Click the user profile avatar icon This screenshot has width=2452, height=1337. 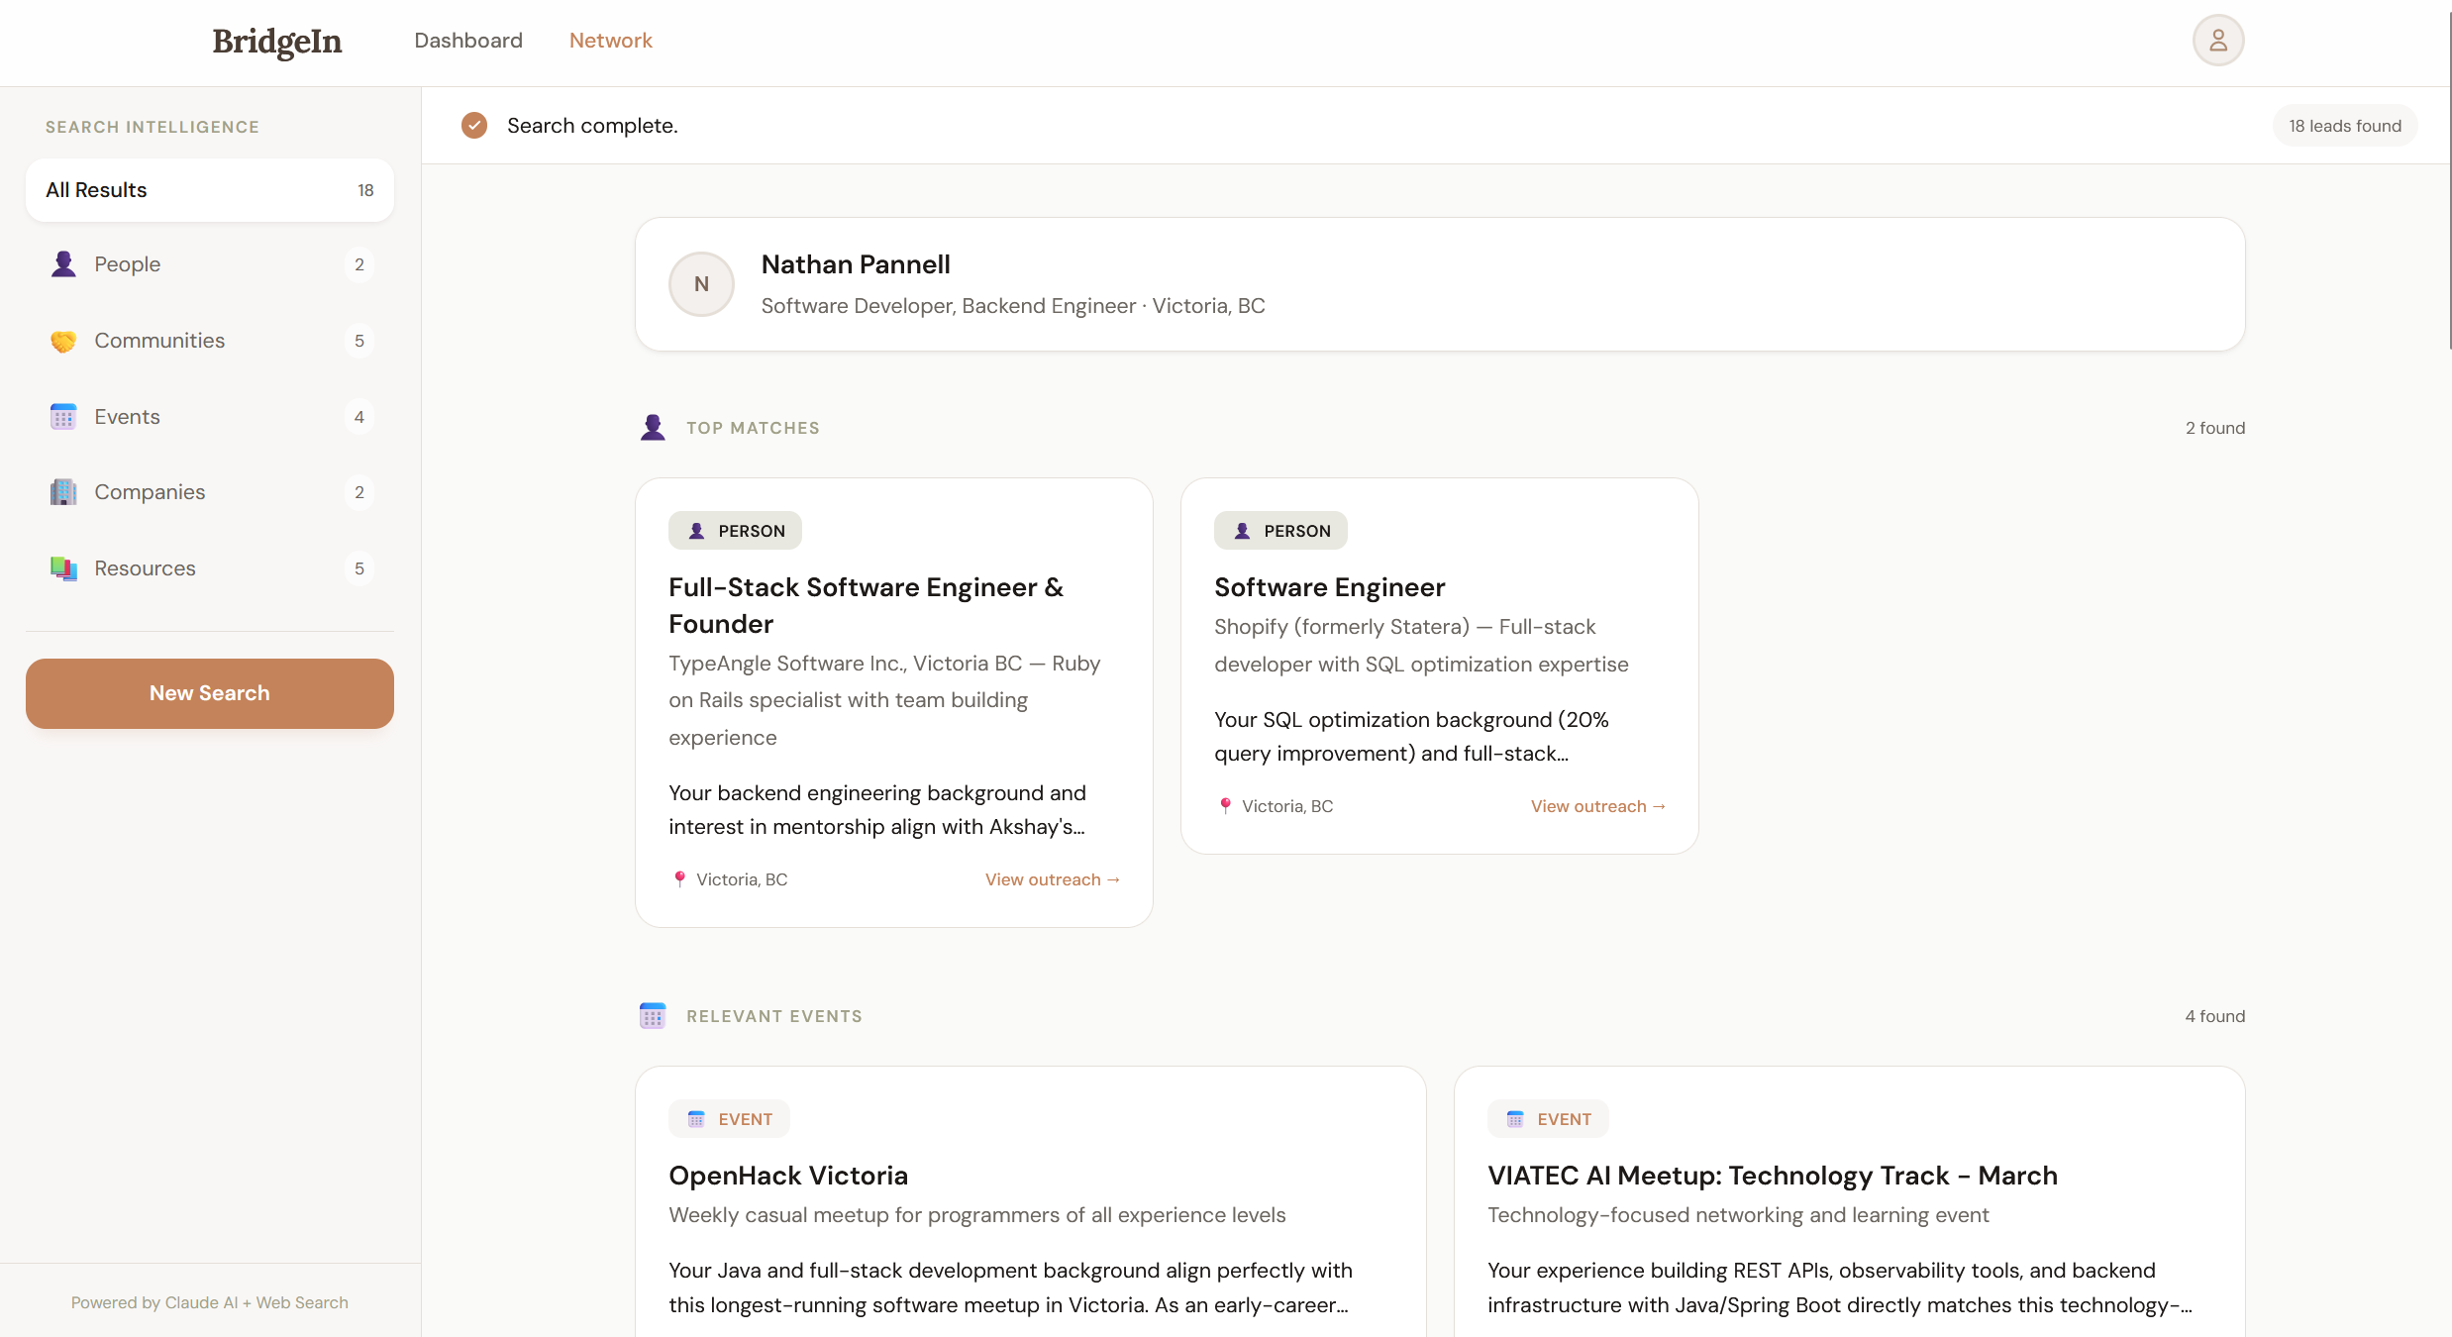tap(2217, 41)
